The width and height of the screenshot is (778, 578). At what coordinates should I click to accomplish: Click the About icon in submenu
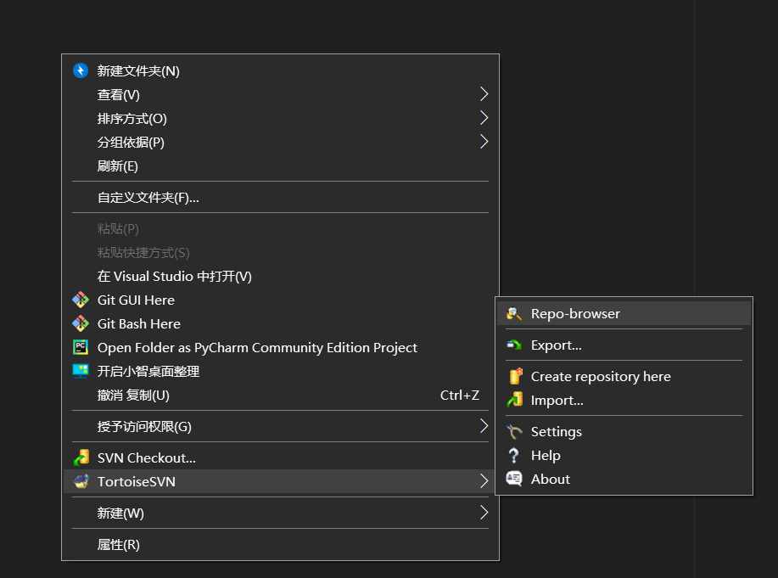tap(514, 479)
